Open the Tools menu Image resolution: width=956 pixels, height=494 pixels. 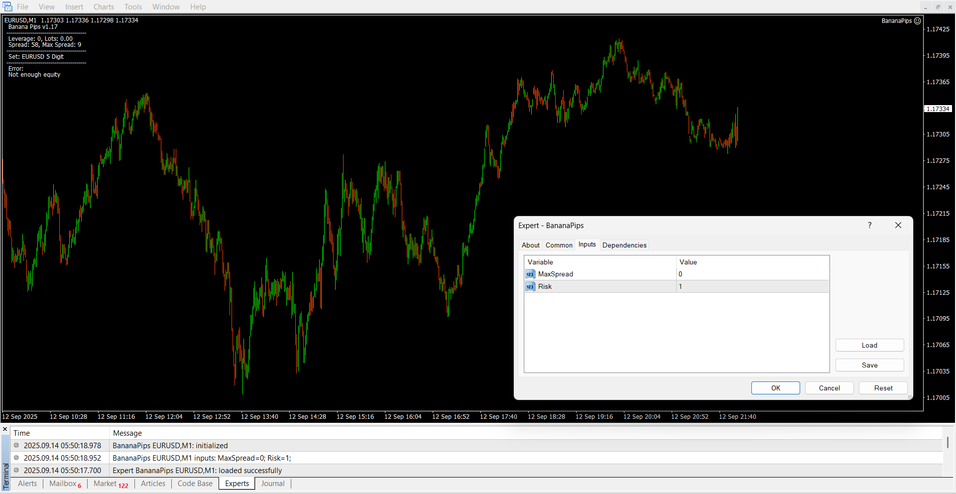tap(133, 7)
